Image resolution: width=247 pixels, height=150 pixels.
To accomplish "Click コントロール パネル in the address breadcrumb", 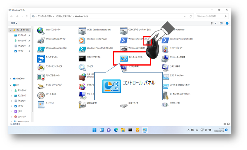I will pyautogui.click(x=45, y=16).
